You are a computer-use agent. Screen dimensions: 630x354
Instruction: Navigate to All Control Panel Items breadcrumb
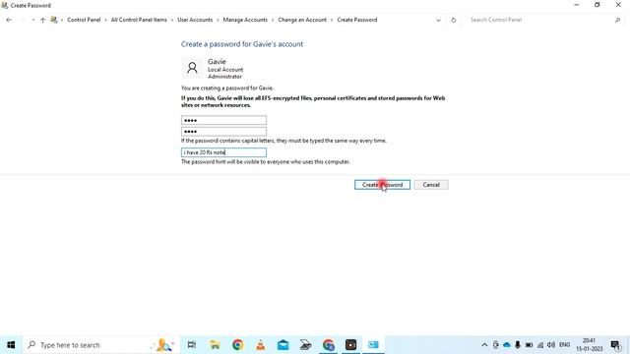(x=139, y=20)
